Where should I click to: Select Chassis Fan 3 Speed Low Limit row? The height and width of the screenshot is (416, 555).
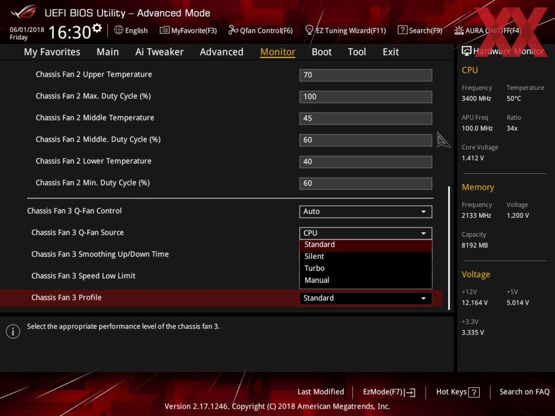click(x=83, y=276)
